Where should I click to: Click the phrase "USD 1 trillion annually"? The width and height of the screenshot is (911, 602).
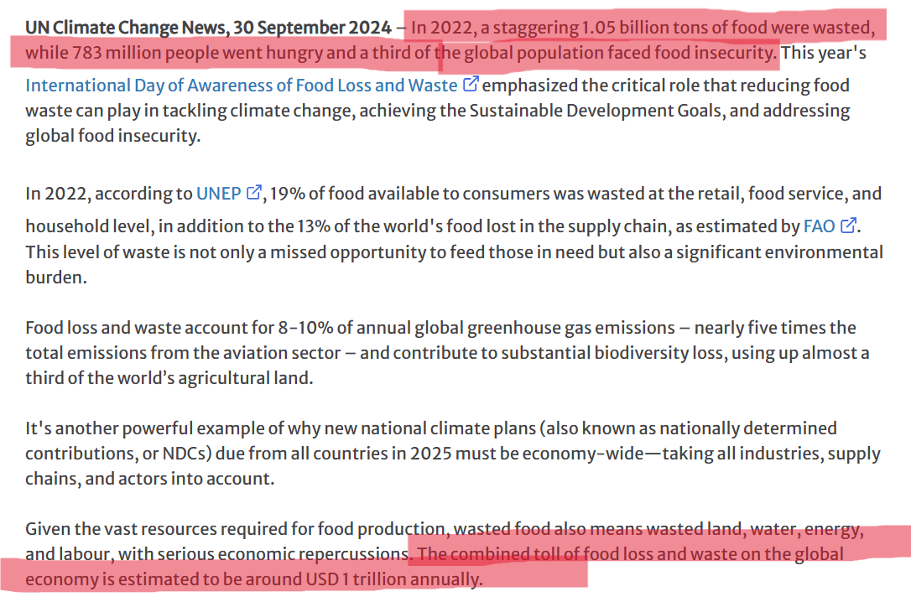394,579
